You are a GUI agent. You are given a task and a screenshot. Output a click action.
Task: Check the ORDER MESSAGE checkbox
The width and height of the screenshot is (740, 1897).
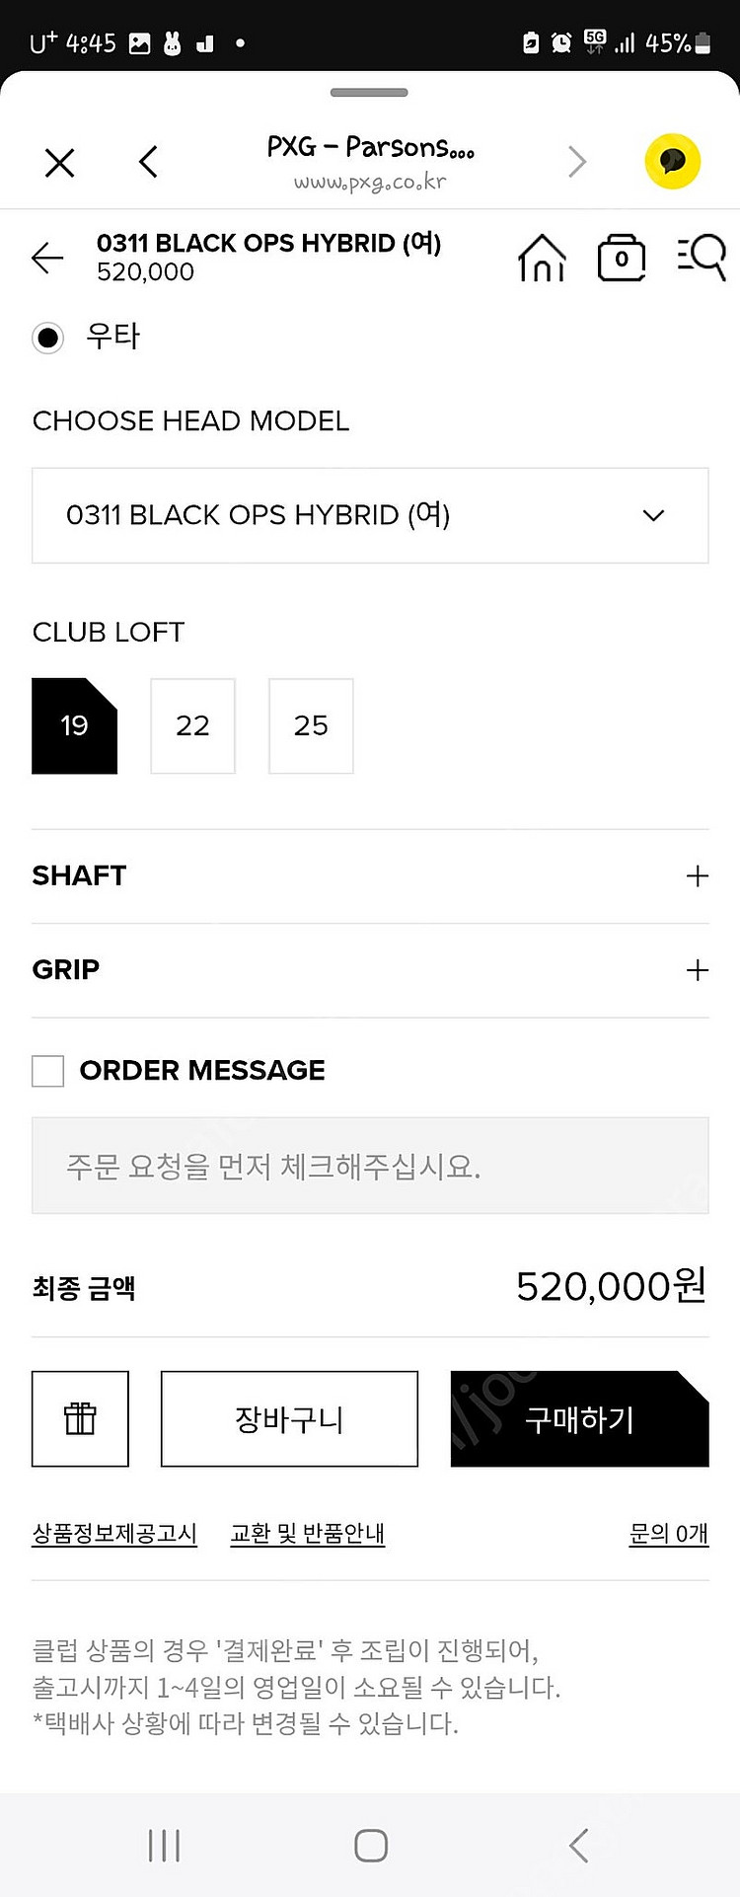click(47, 1071)
